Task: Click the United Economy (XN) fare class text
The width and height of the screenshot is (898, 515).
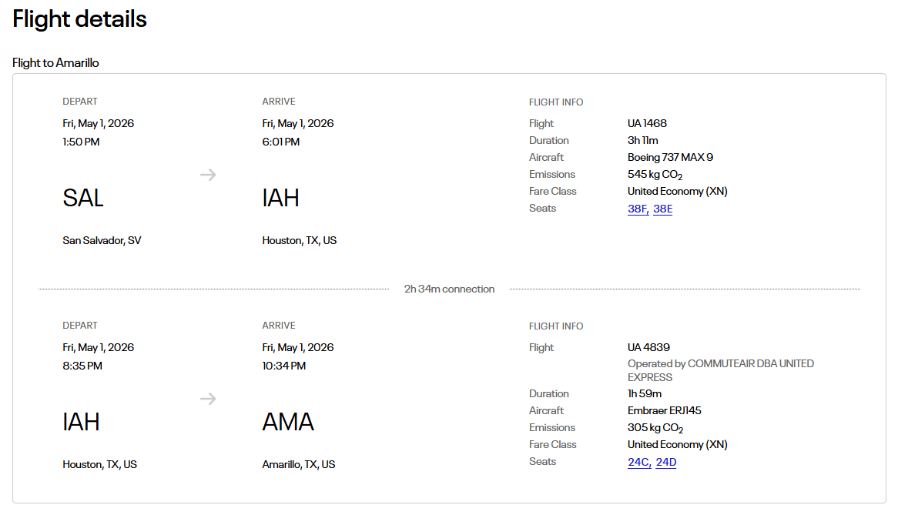Action: [x=678, y=191]
